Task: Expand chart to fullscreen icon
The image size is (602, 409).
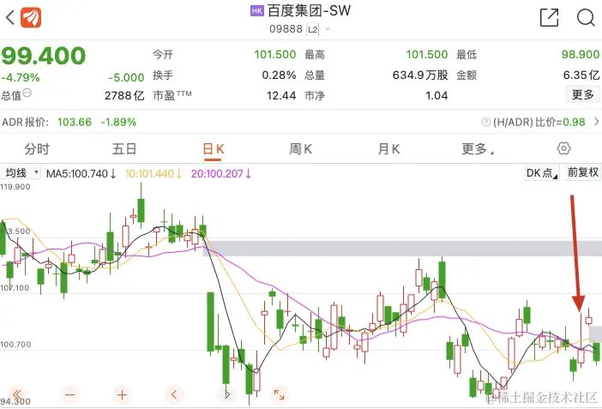Action: click(279, 394)
